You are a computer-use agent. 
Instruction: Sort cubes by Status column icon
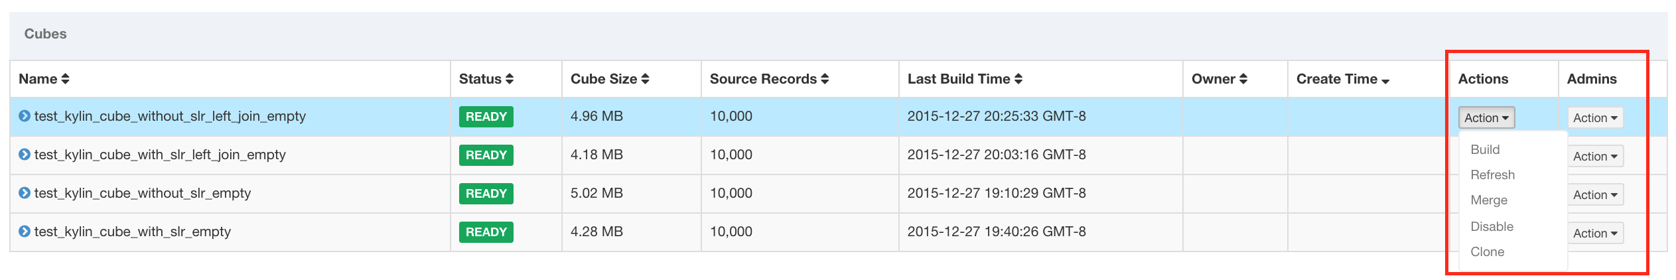(510, 79)
